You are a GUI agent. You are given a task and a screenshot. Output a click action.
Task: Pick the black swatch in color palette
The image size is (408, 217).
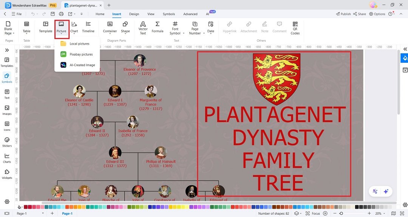click(357, 207)
